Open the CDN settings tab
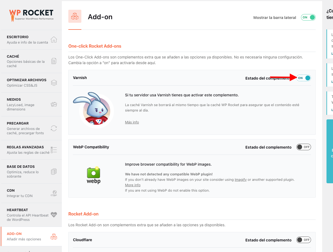The width and height of the screenshot is (333, 252). [x=31, y=193]
